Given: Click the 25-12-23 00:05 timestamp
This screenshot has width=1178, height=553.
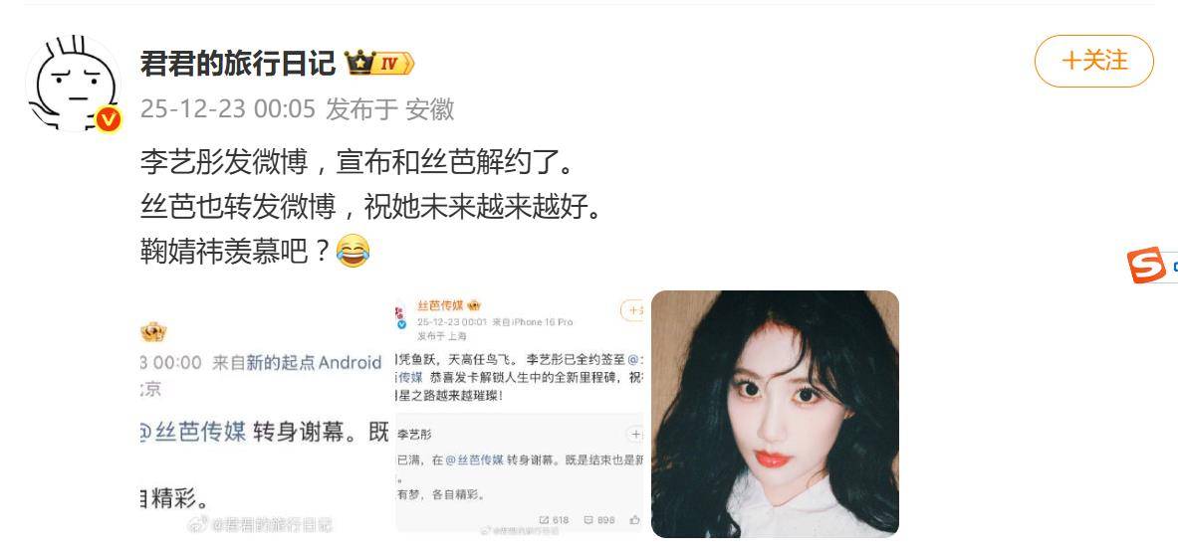Looking at the screenshot, I should [x=228, y=109].
